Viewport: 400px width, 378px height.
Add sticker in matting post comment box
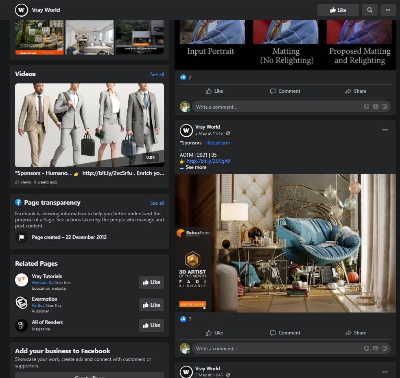385,107
